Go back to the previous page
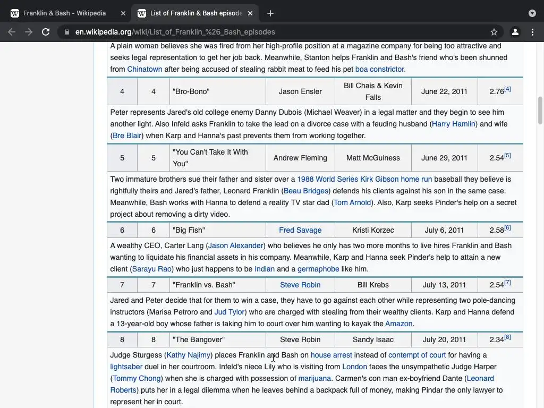The height and width of the screenshot is (408, 544). click(12, 32)
